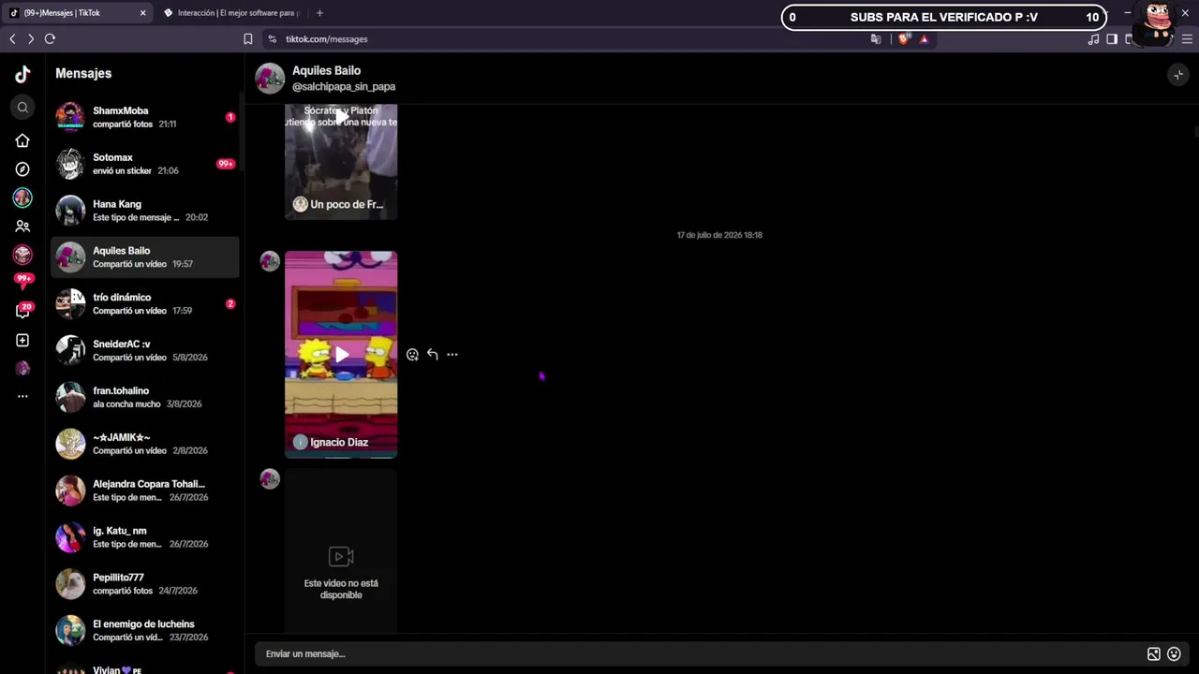Screen dimensions: 1199x674
Task: Open Aquiles Bailo profile from chat header name
Action: pos(326,70)
